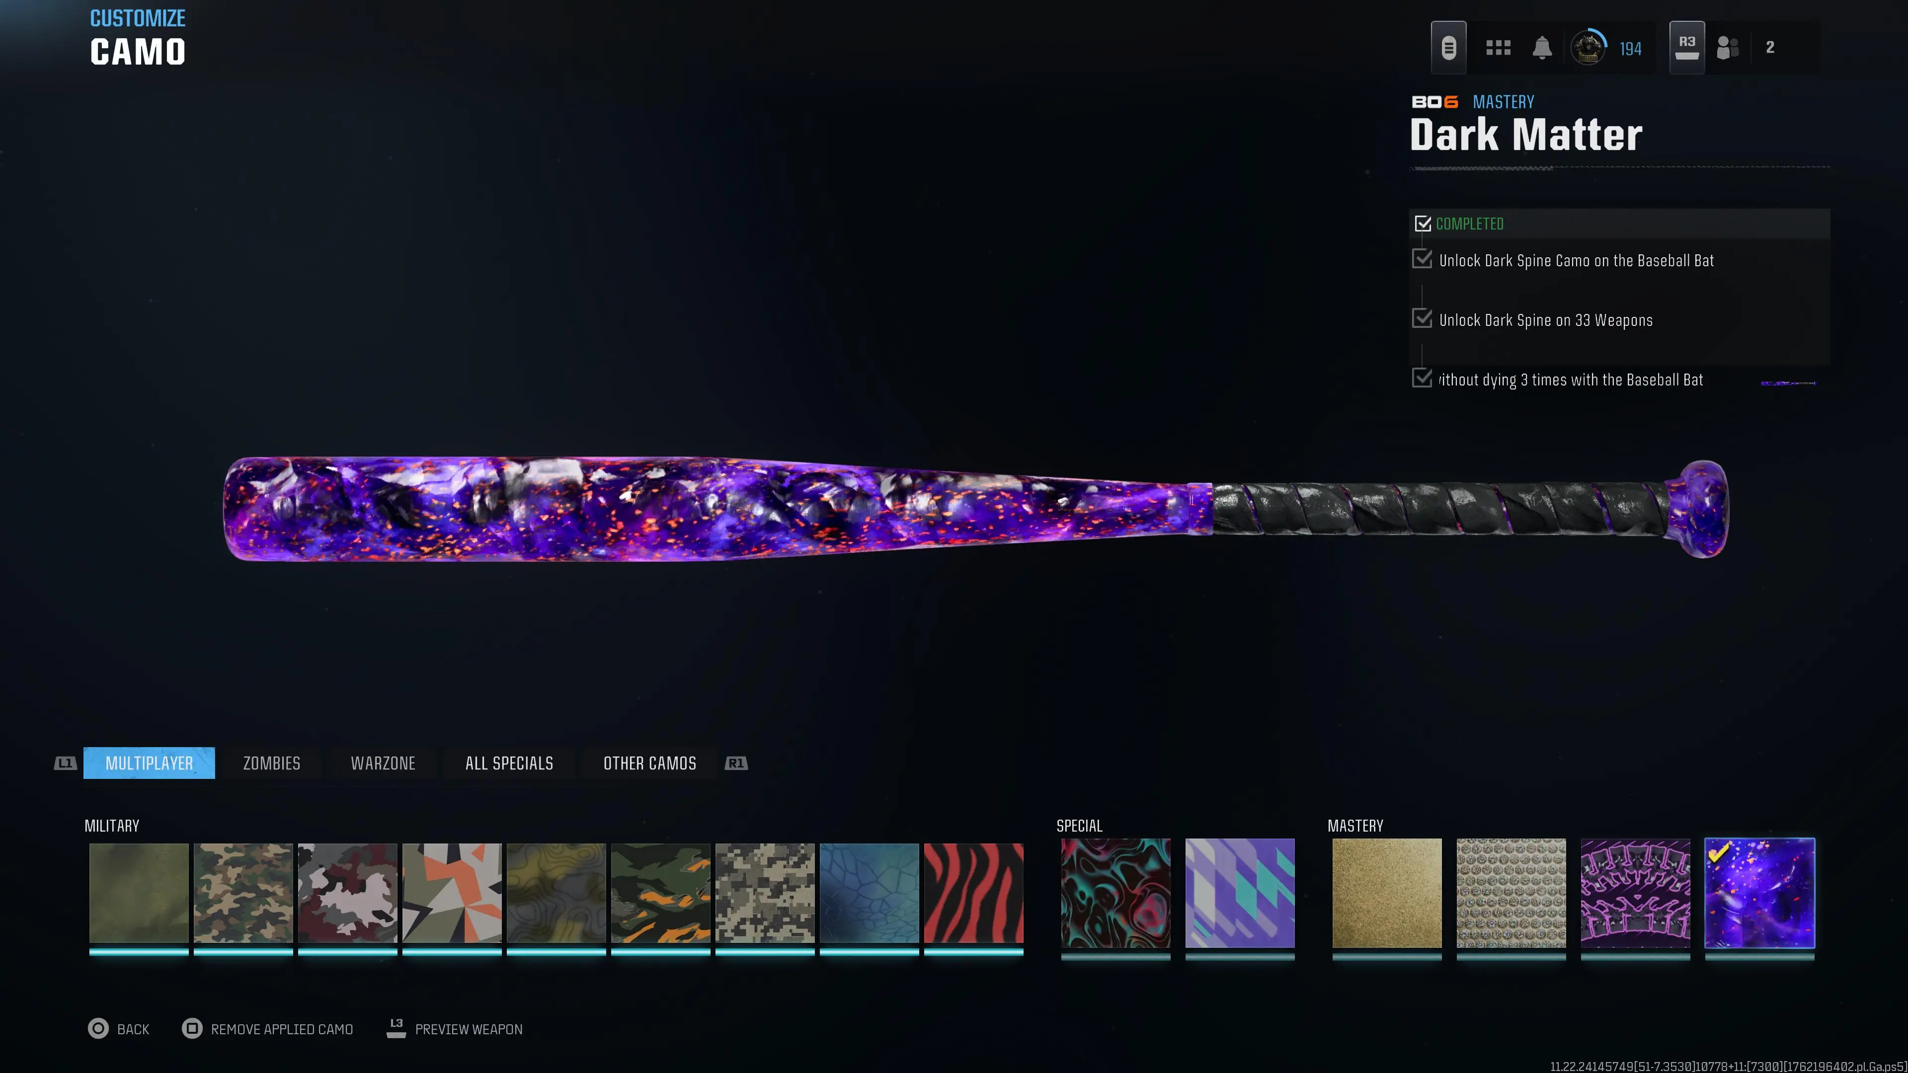Click the Unlock Dark Spine on Baseball Bat checkbox
The image size is (1908, 1073).
coord(1422,259)
